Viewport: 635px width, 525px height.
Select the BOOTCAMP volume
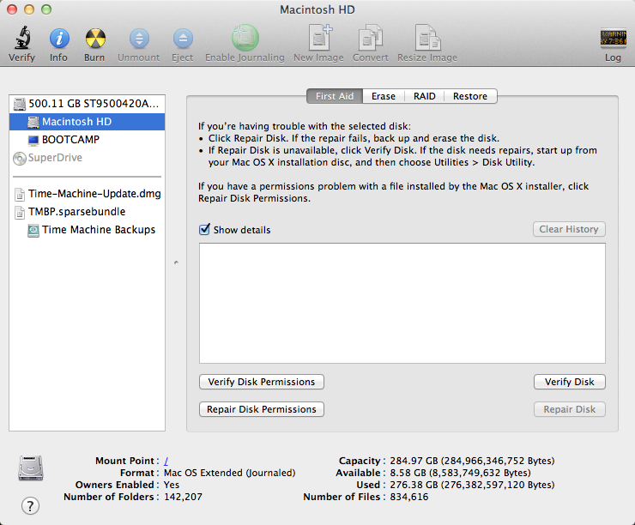click(87, 140)
